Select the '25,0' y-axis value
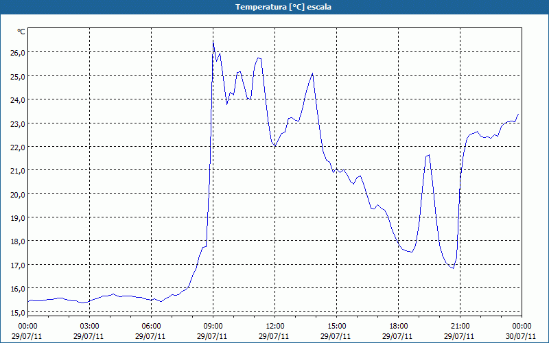This screenshot has width=549, height=343. coord(18,76)
